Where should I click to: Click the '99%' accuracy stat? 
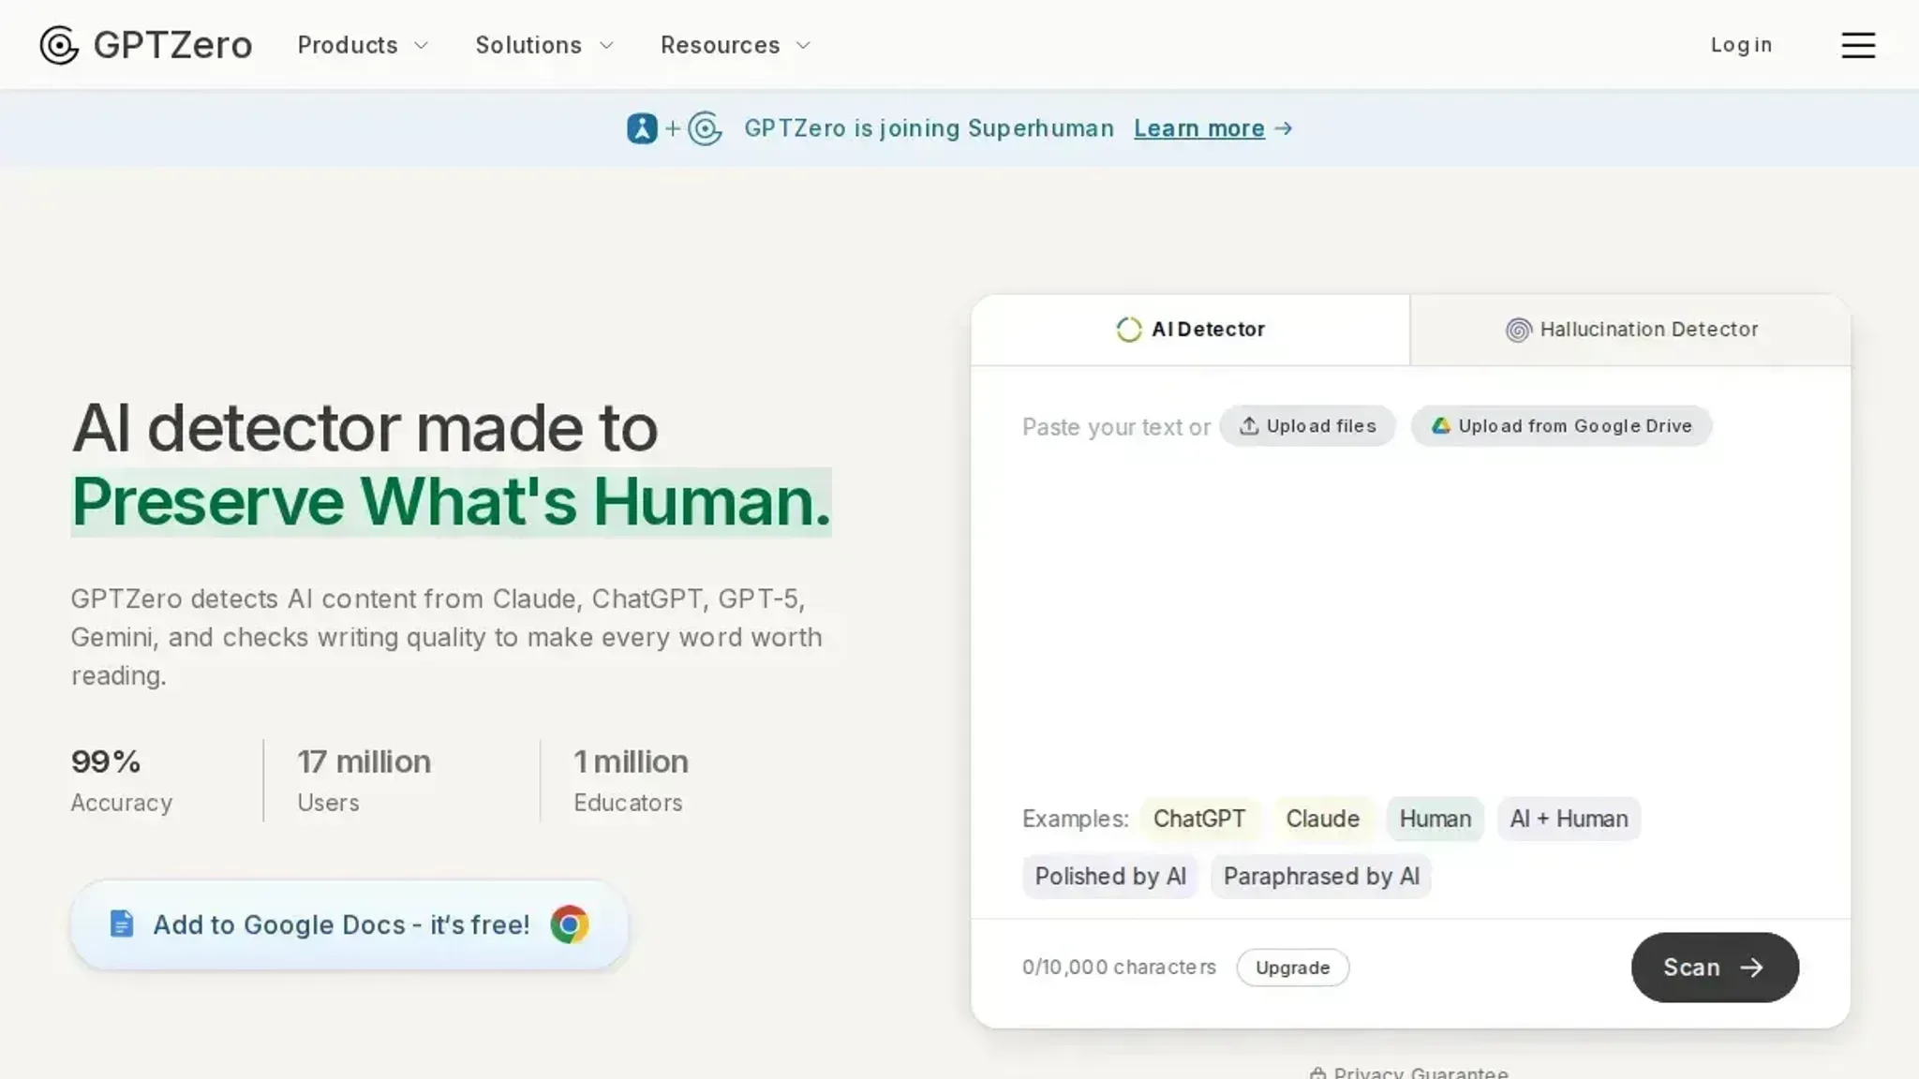coord(106,761)
